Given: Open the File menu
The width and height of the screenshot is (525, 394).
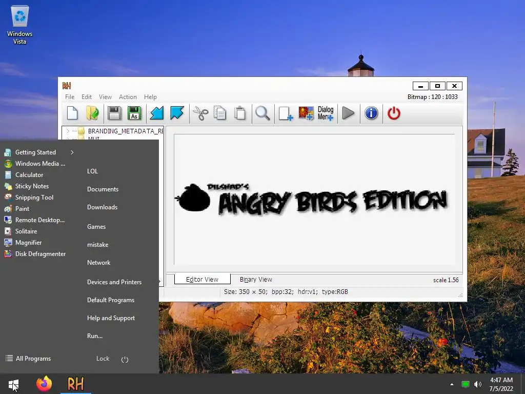Looking at the screenshot, I should [70, 97].
